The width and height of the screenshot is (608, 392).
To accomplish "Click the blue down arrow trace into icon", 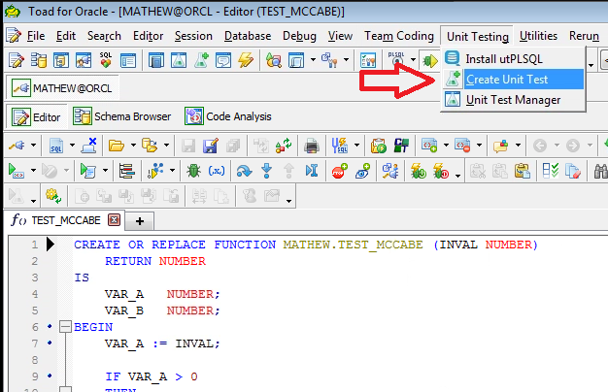I will [267, 171].
